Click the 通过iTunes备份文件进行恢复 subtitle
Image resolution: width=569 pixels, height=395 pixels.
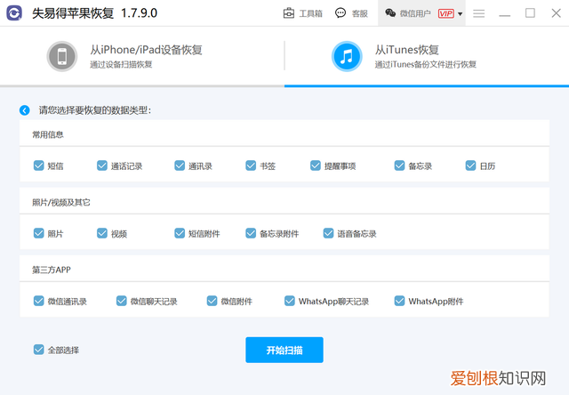tap(426, 65)
